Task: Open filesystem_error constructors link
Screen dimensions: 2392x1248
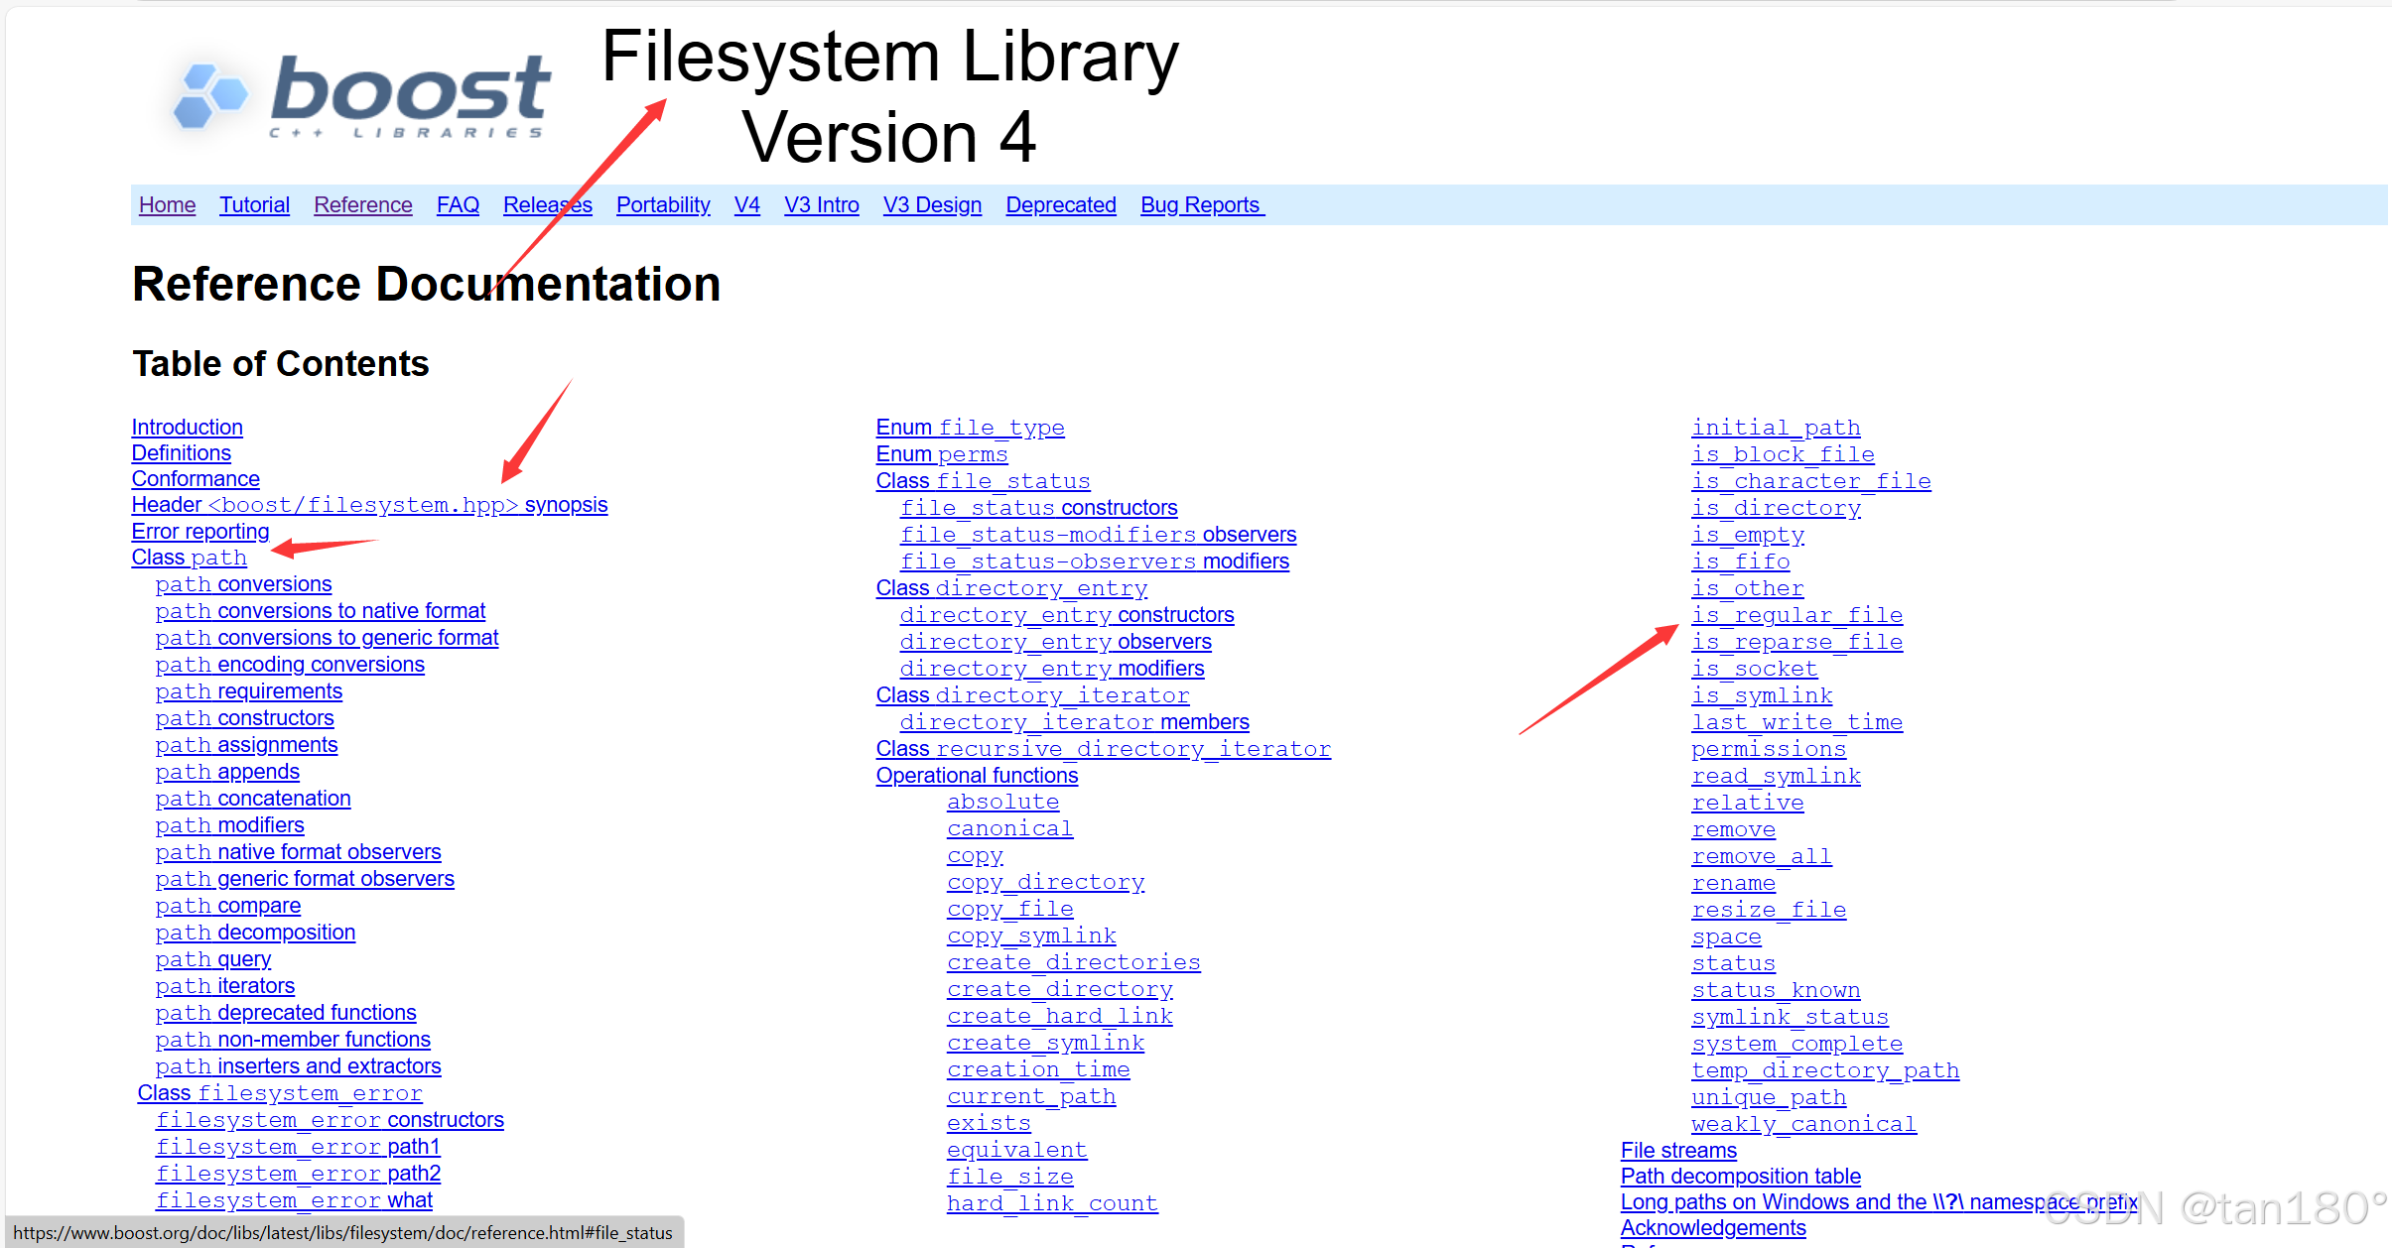Action: [x=330, y=1120]
